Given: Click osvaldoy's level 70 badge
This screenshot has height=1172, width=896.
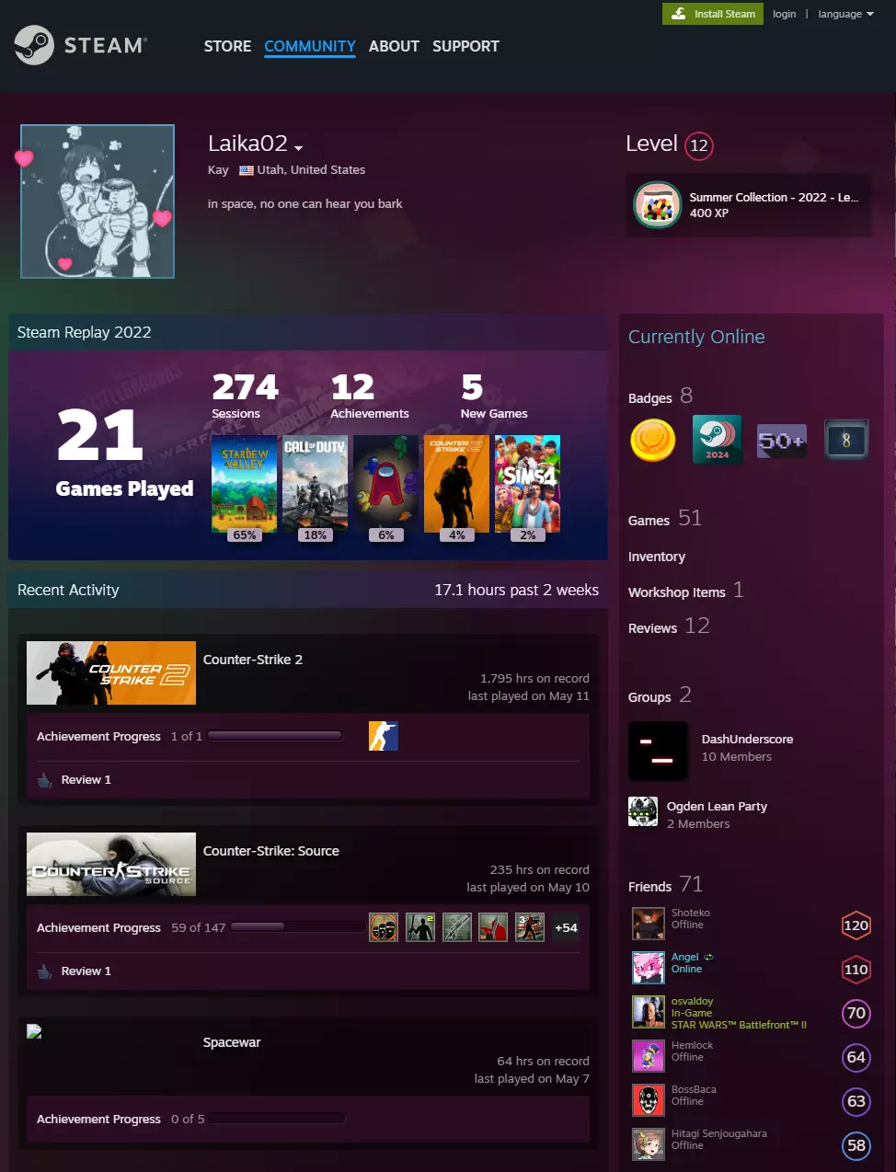Looking at the screenshot, I should [x=856, y=1014].
